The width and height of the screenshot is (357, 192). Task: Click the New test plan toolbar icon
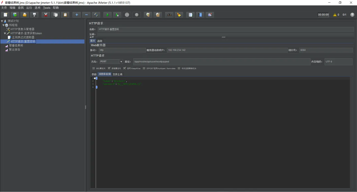click(5, 15)
